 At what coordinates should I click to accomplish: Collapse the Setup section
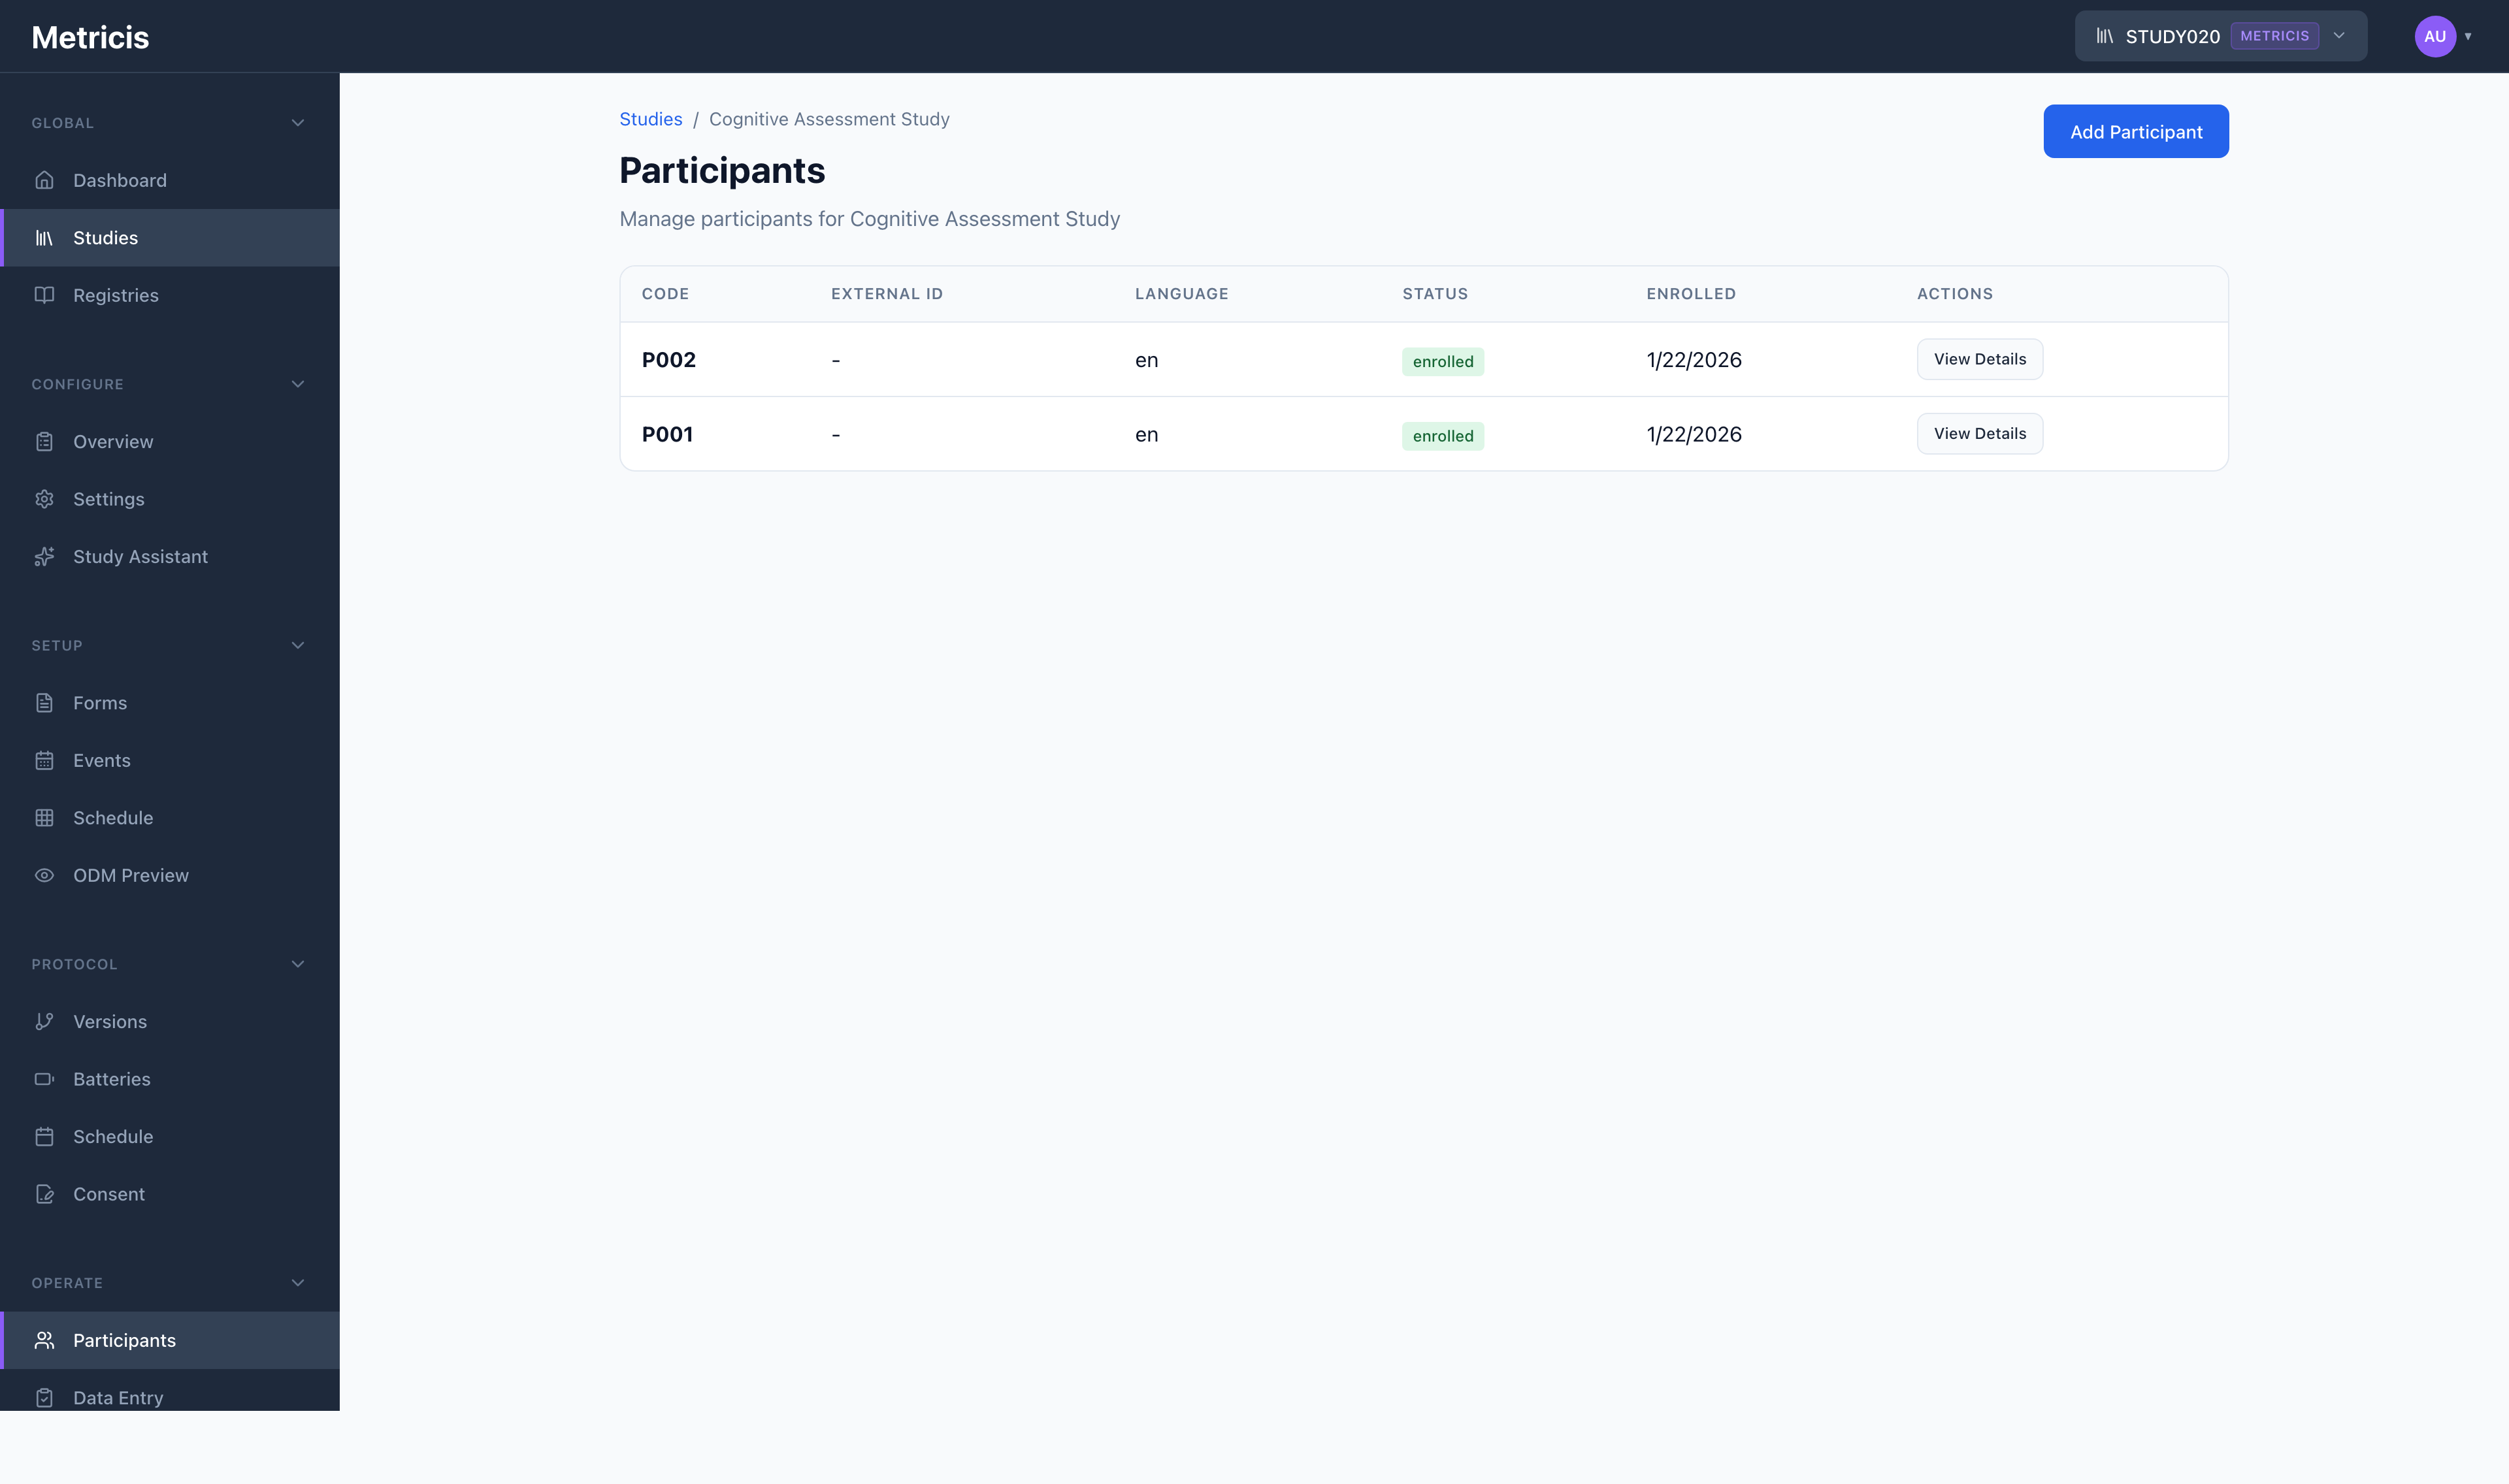pos(298,645)
